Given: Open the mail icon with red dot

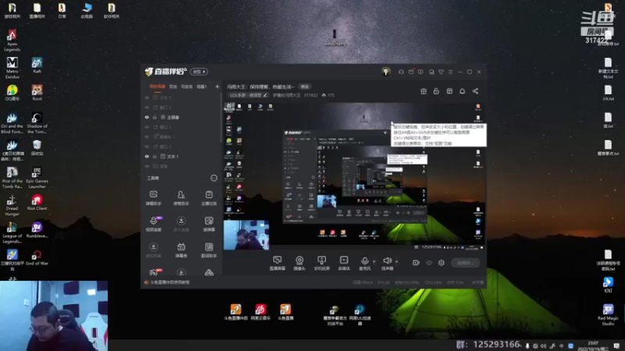Looking at the screenshot, I should [x=411, y=72].
